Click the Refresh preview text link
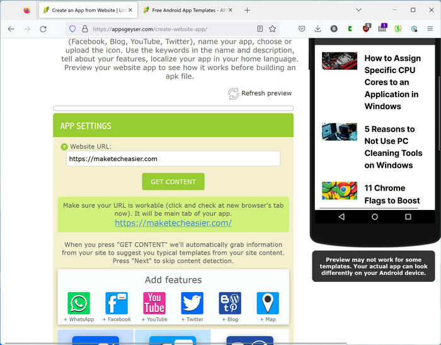Viewport: 441px width, 345px height. tap(266, 93)
